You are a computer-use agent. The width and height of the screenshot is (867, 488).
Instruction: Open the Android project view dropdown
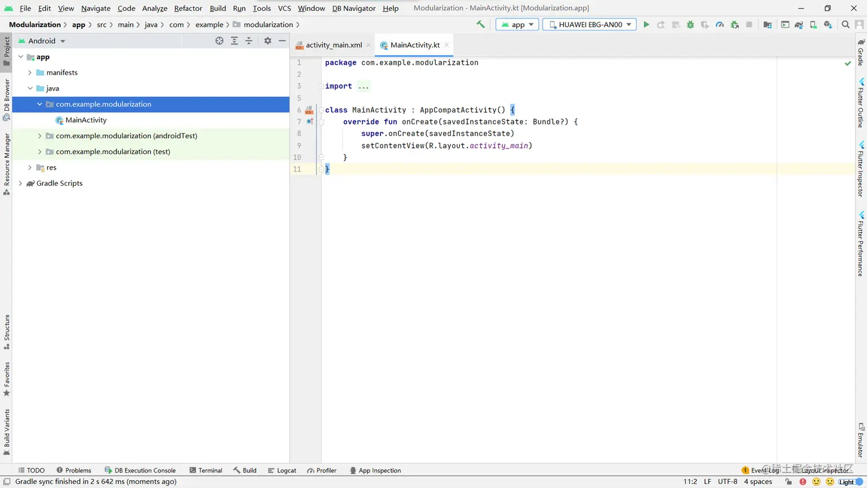pyautogui.click(x=41, y=41)
